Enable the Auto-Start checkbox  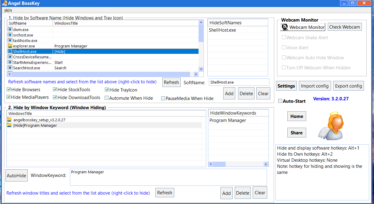280,101
